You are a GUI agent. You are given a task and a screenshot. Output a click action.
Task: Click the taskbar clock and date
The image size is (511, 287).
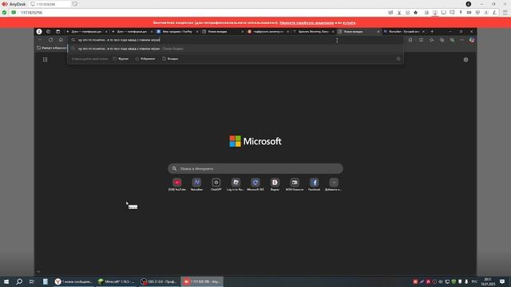click(x=488, y=281)
